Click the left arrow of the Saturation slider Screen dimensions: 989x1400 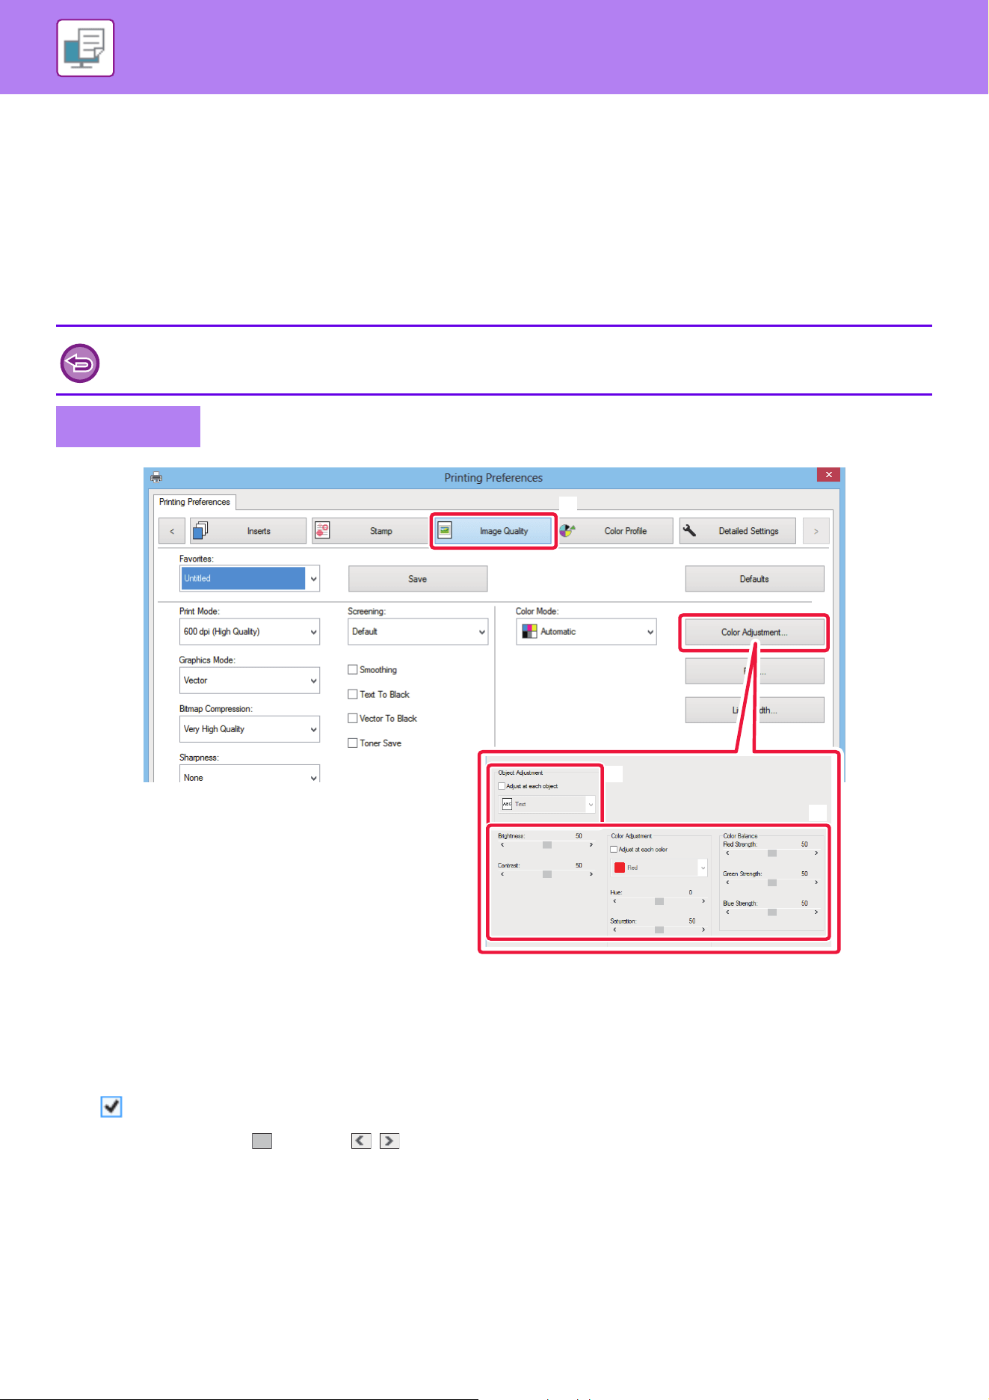pyautogui.click(x=614, y=930)
